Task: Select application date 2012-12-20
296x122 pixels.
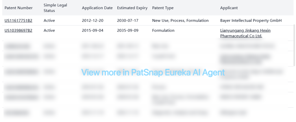Action: point(92,21)
